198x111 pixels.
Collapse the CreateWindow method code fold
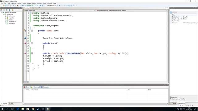(x=32, y=53)
